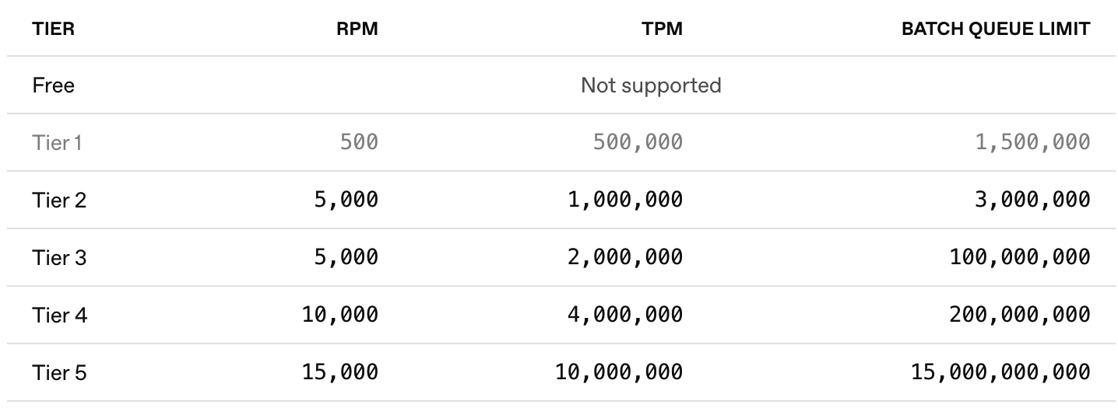Screen dimensions: 1118x415
Task: Select the Tier 4 row label
Action: click(x=60, y=315)
